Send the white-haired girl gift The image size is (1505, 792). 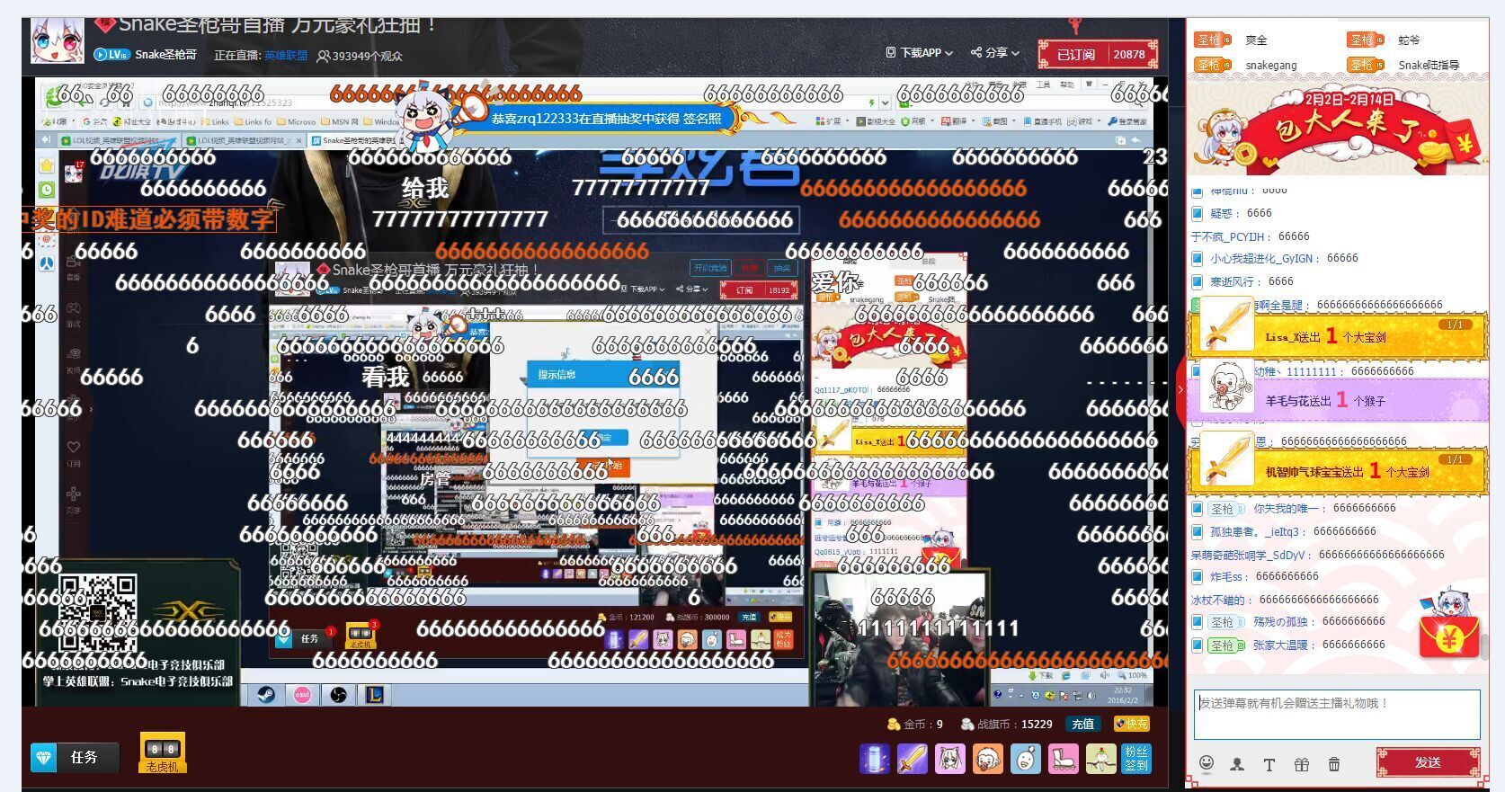(949, 758)
